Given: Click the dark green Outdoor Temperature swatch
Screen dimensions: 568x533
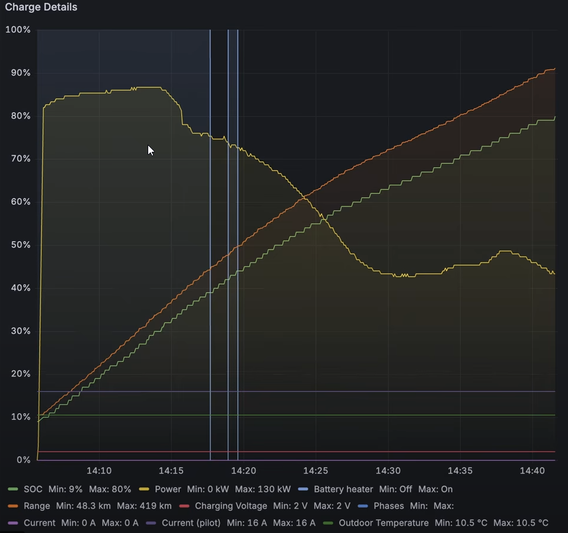Looking at the screenshot, I should click(328, 523).
